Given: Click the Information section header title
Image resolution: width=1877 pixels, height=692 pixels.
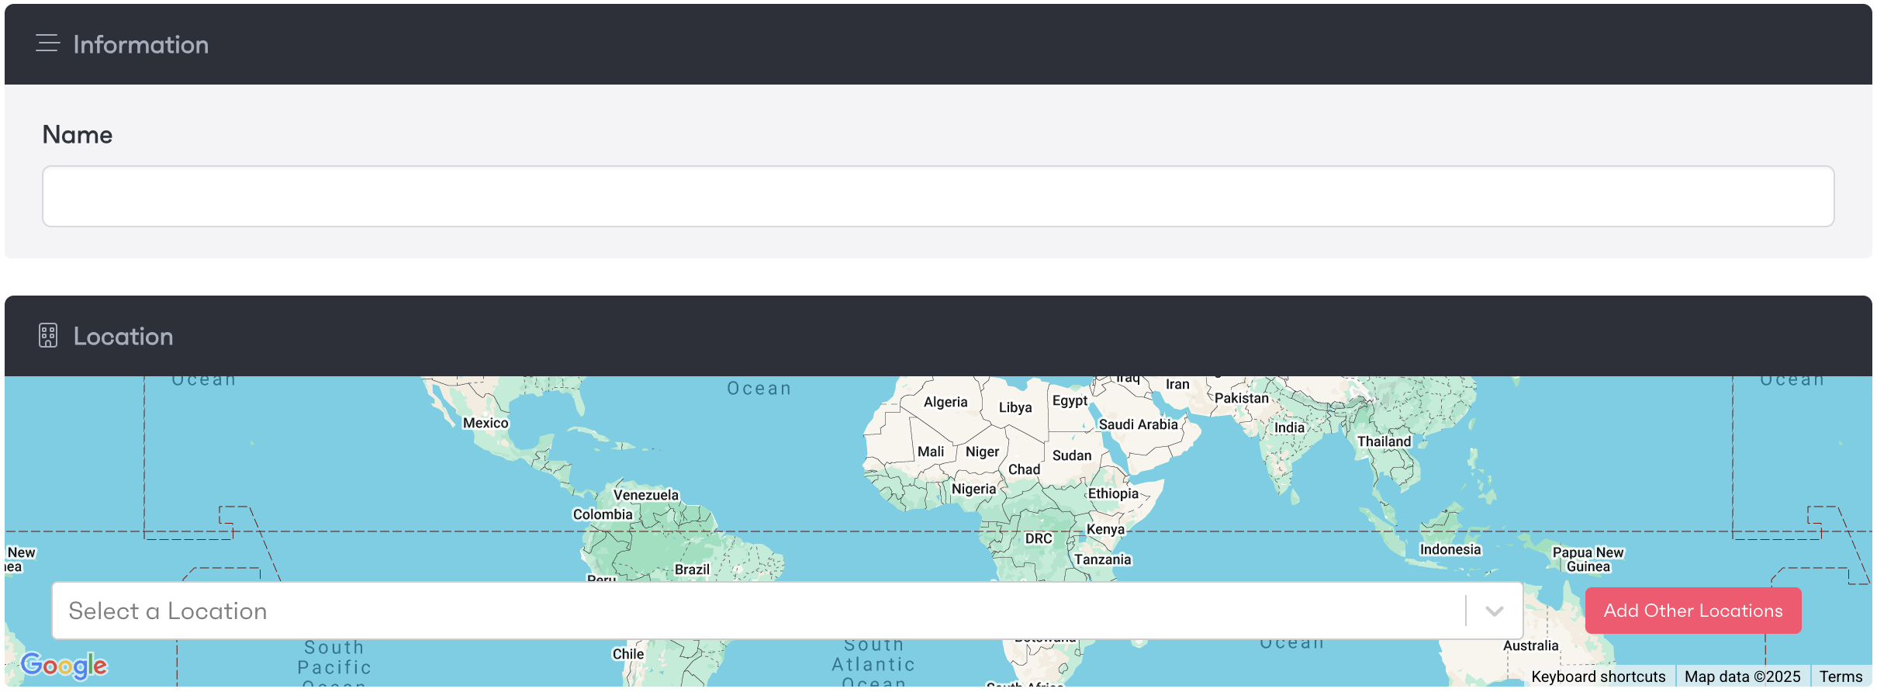Looking at the screenshot, I should [x=141, y=44].
